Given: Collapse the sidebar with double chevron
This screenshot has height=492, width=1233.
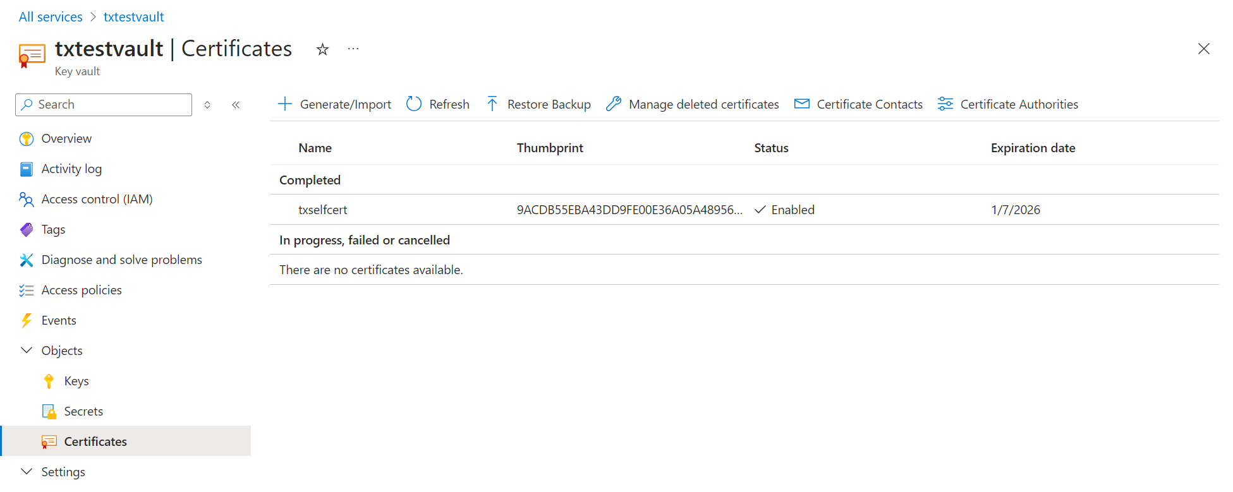Looking at the screenshot, I should coord(236,105).
